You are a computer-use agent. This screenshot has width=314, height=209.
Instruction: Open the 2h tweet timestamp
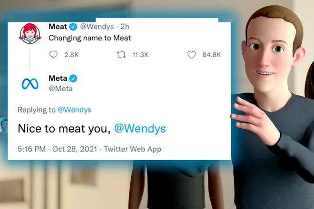coord(125,27)
